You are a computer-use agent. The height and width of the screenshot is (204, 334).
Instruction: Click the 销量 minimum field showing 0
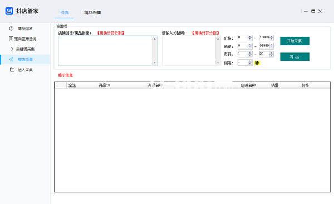point(243,46)
